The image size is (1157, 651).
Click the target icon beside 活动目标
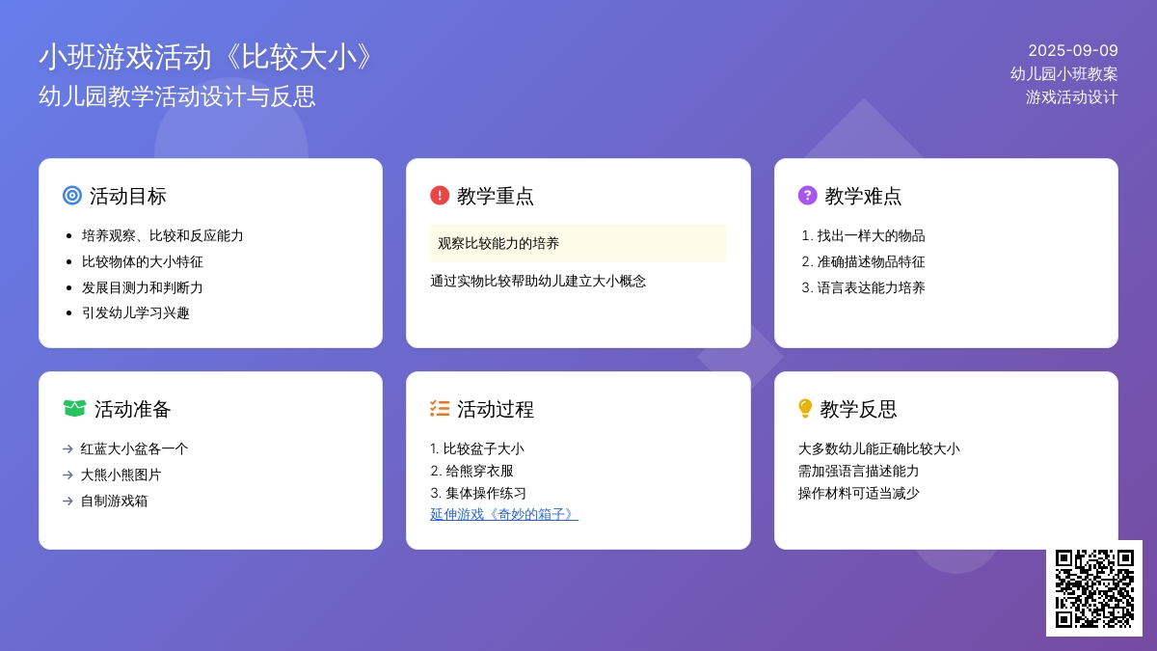(x=71, y=196)
